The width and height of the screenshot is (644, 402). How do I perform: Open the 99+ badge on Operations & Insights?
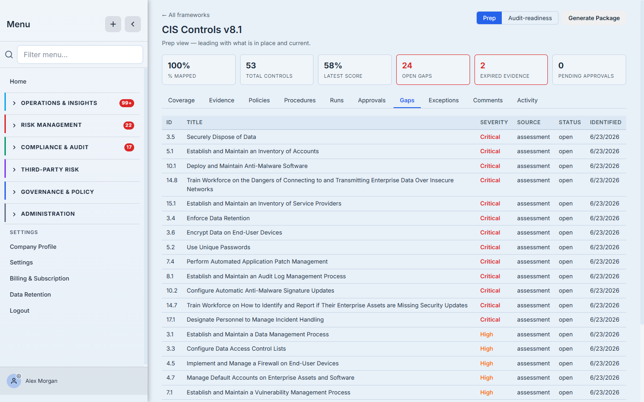click(127, 103)
